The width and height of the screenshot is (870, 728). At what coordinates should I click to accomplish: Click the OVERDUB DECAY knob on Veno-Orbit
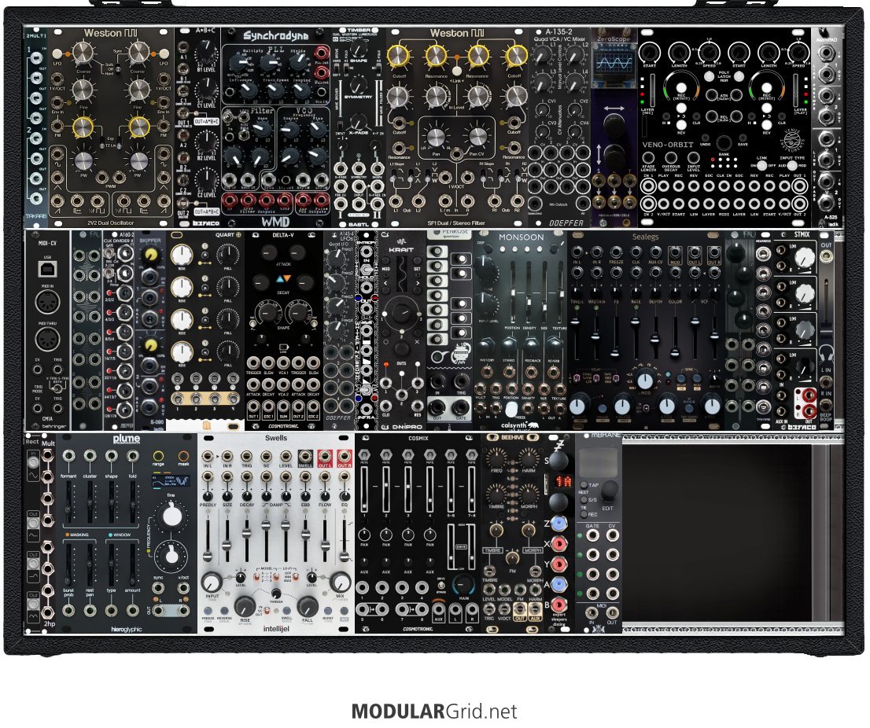coord(671,157)
